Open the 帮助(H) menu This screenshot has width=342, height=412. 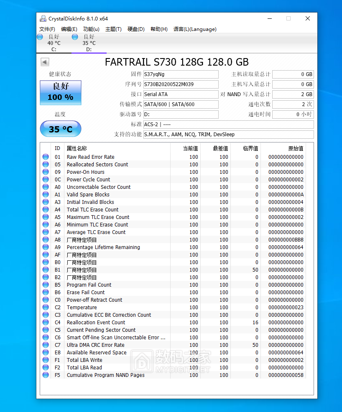[159, 29]
